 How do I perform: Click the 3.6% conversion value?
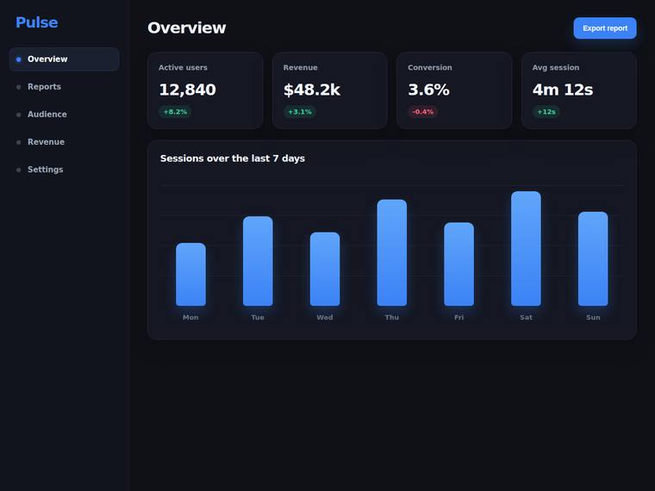pos(428,90)
